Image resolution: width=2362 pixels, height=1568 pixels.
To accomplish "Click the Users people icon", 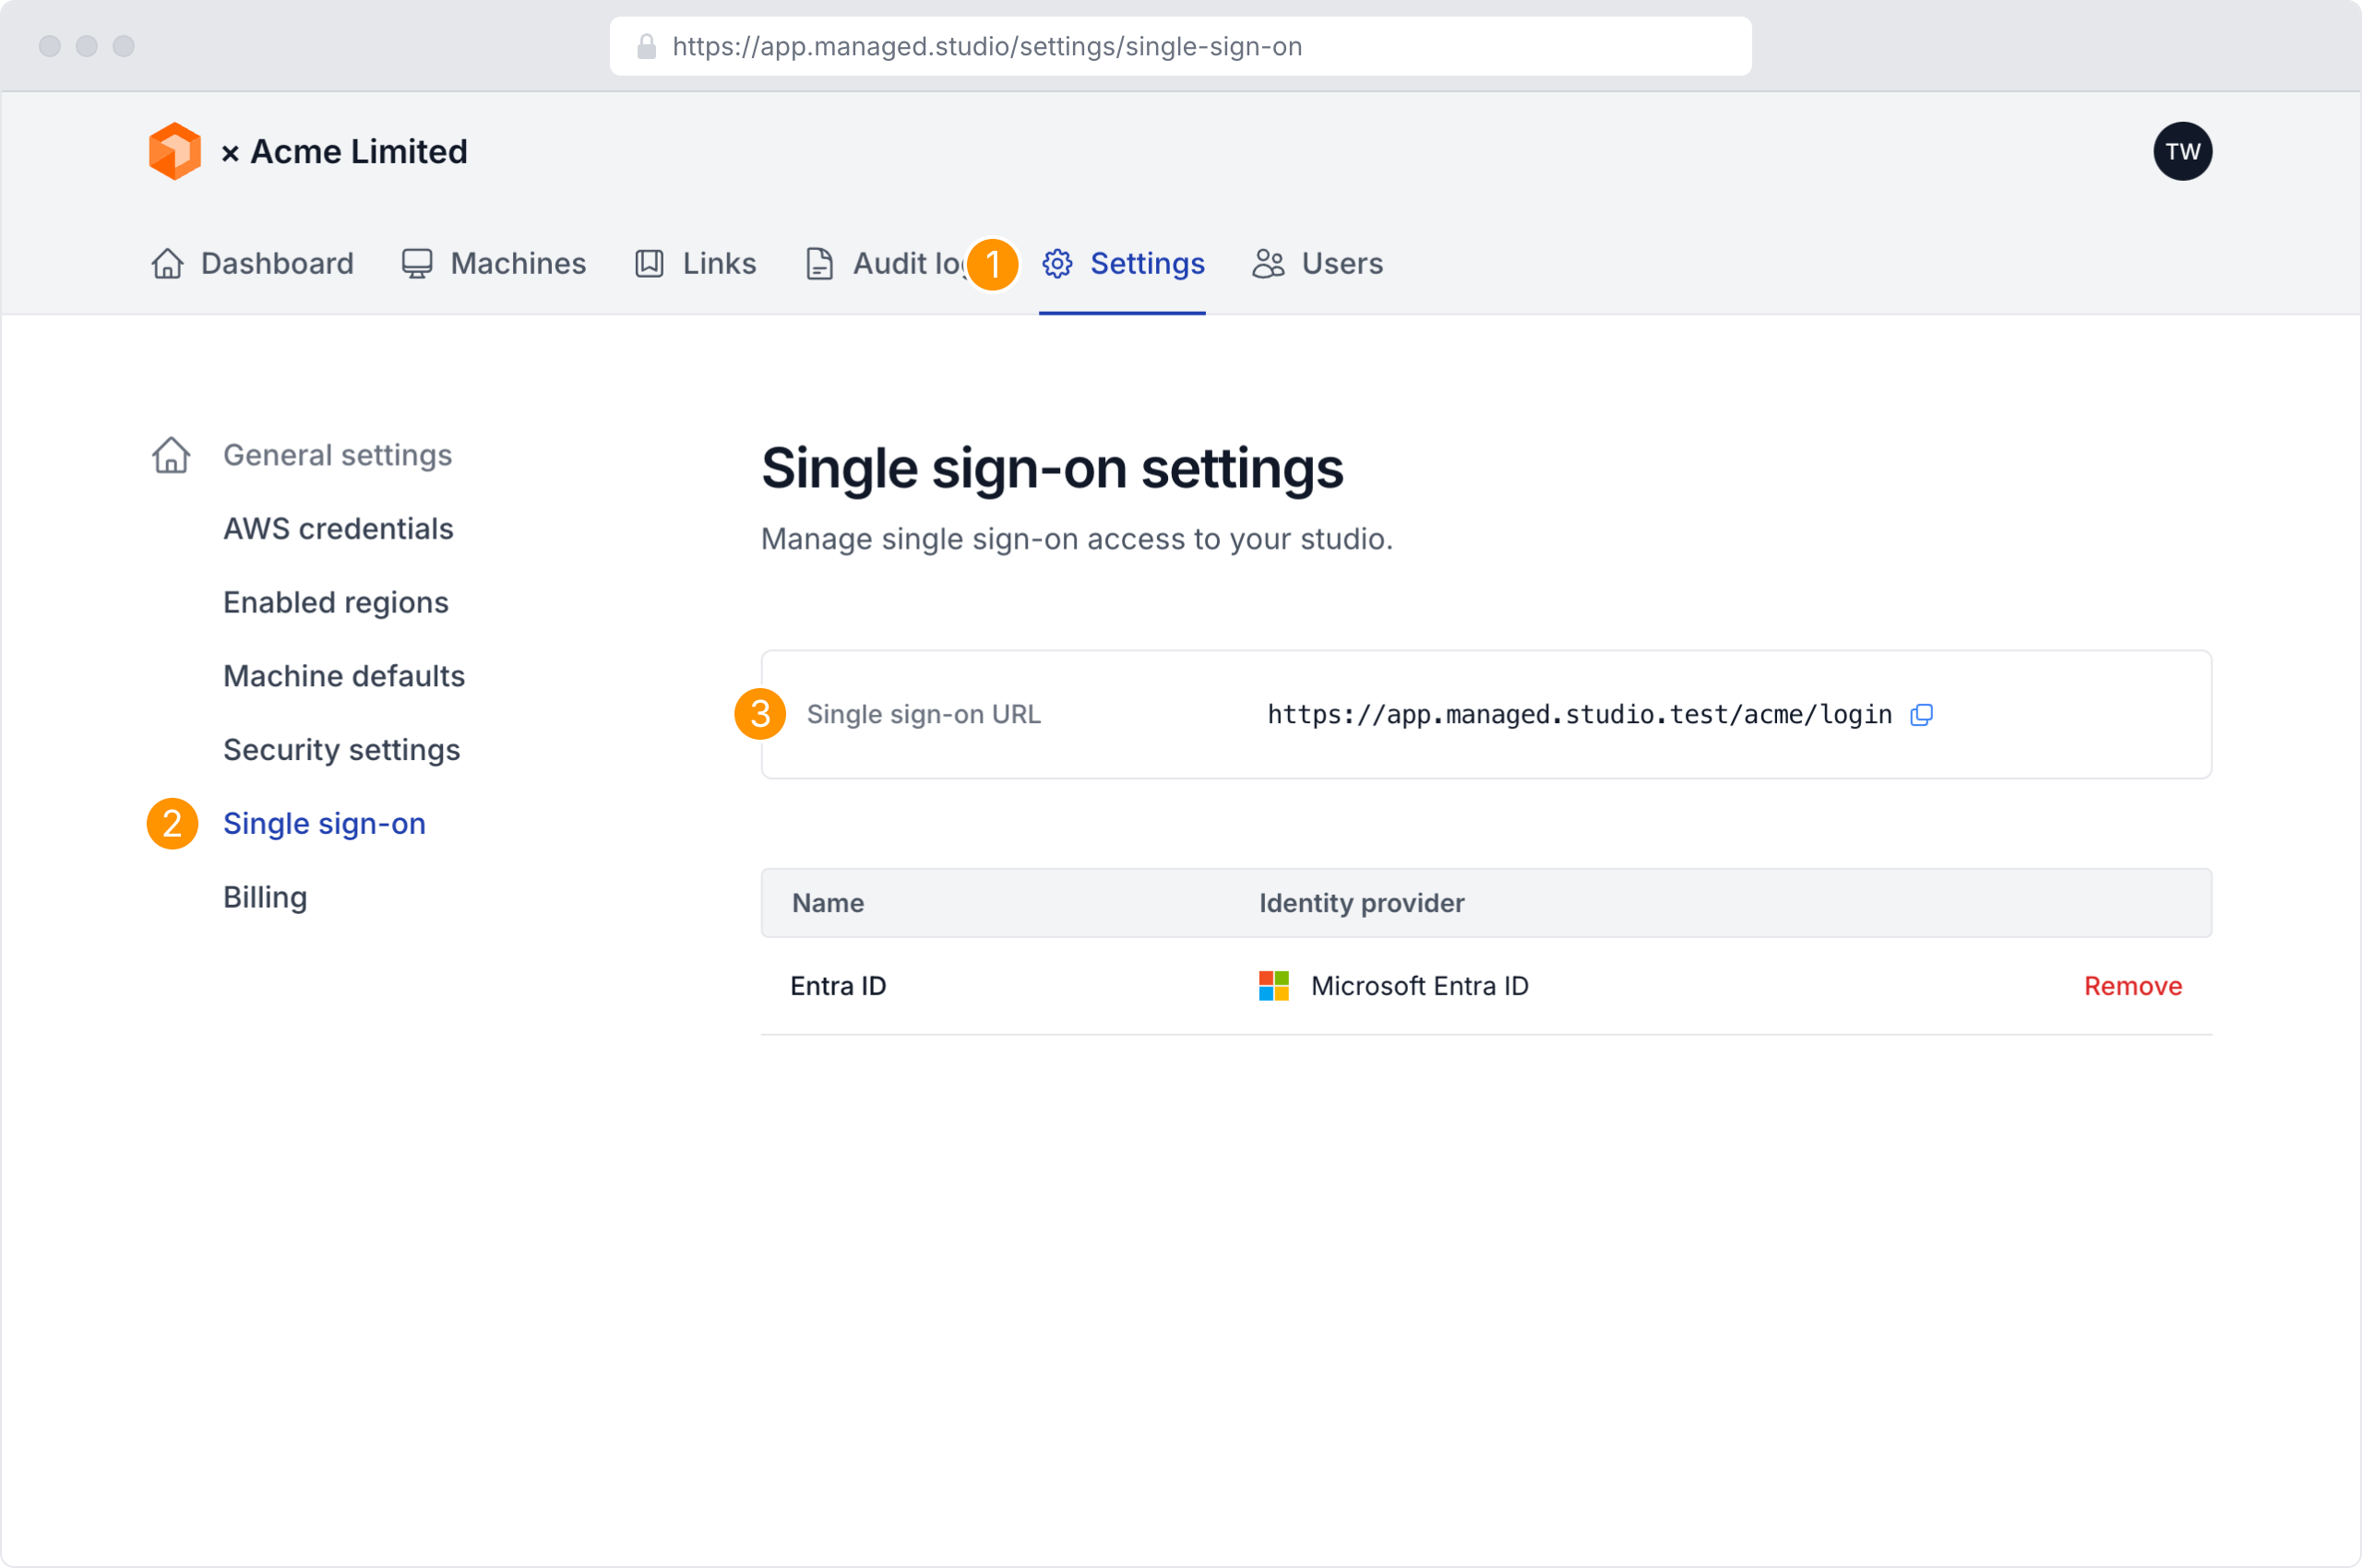I will (x=1269, y=264).
